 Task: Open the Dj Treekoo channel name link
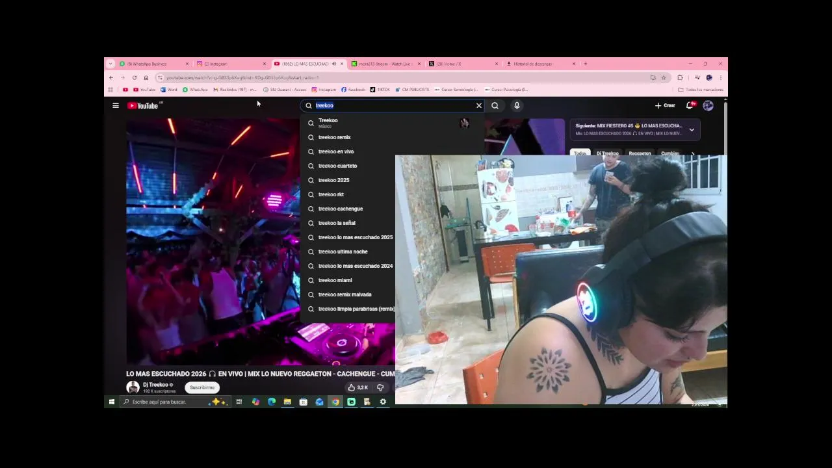click(155, 385)
